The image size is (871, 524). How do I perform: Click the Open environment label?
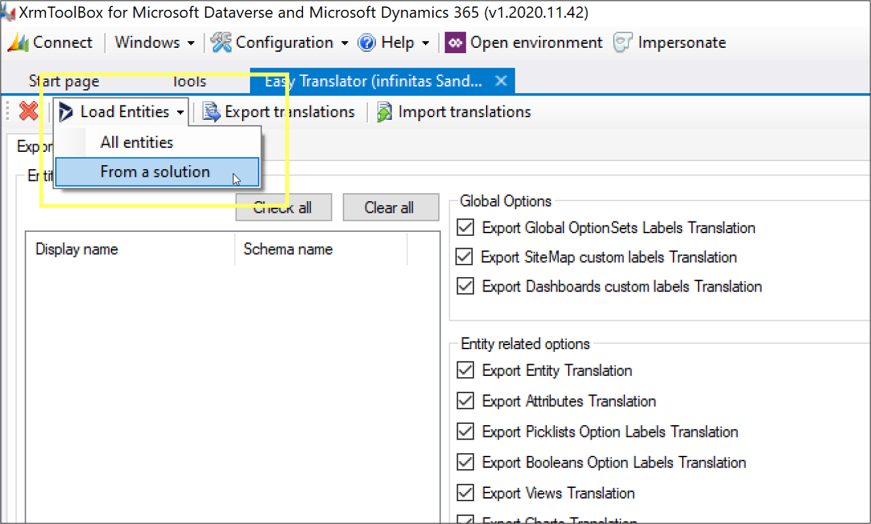pyautogui.click(x=537, y=43)
